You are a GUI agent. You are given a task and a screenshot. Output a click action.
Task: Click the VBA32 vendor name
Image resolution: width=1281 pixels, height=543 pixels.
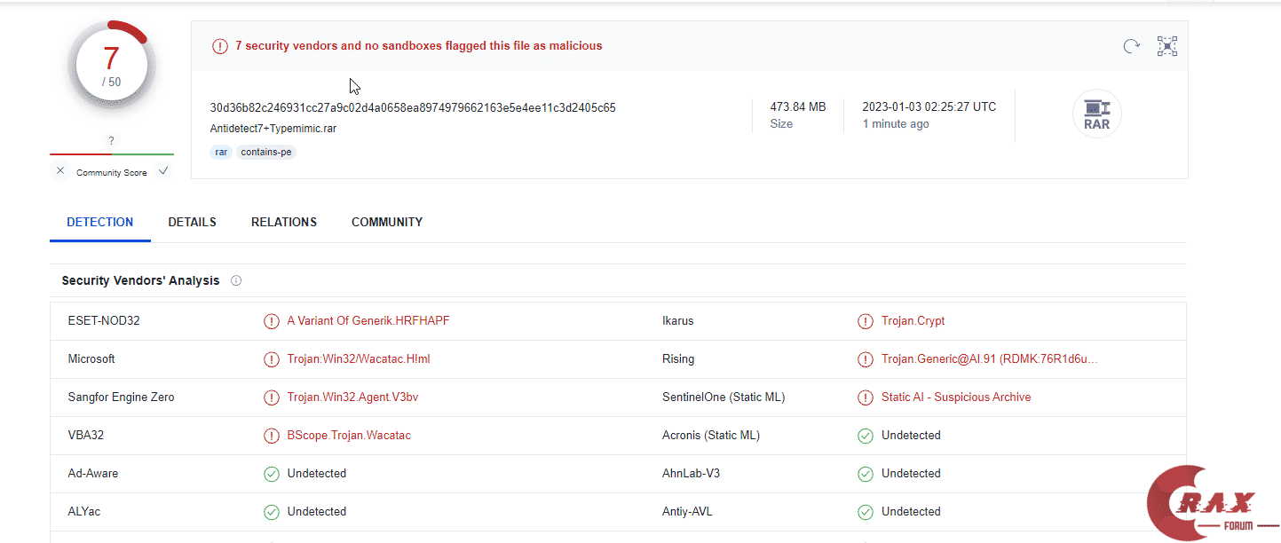click(86, 435)
